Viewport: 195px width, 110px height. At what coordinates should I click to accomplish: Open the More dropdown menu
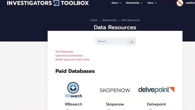click(x=152, y=3)
